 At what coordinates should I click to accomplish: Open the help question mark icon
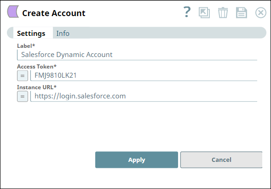pos(187,12)
